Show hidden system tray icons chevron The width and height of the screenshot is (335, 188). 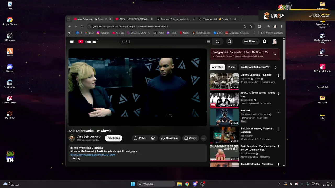[280, 184]
